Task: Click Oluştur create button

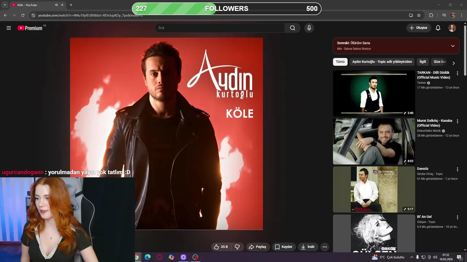Action: point(418,28)
